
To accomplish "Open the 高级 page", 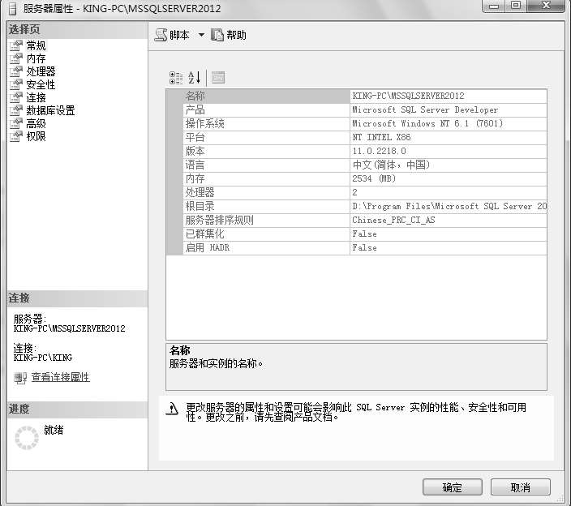I will 36,123.
